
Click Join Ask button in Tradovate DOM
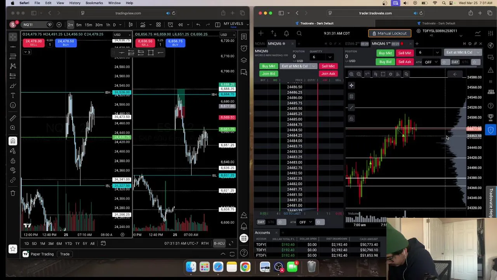click(328, 73)
